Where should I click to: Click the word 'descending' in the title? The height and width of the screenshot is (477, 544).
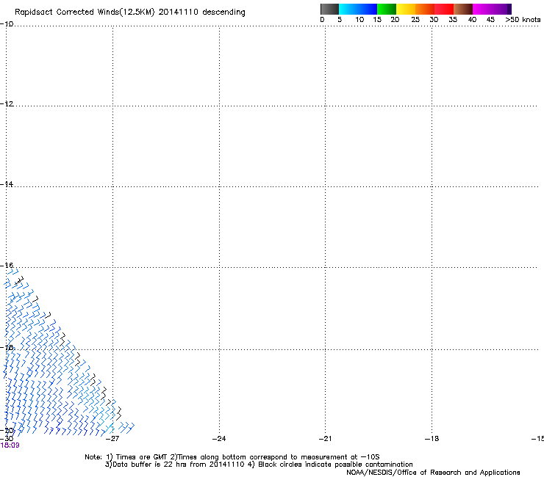click(223, 12)
